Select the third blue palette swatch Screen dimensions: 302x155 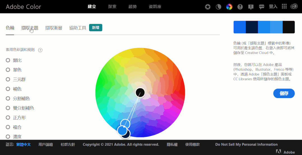(x=264, y=27)
